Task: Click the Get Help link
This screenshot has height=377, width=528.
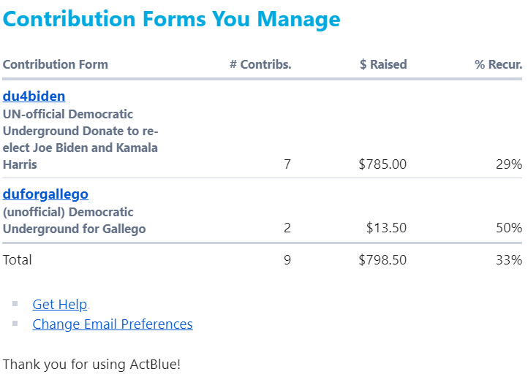Action: click(59, 305)
